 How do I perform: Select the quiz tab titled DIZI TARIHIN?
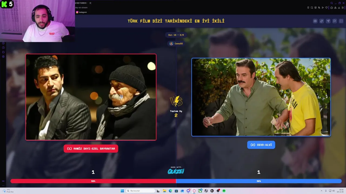[81, 3]
